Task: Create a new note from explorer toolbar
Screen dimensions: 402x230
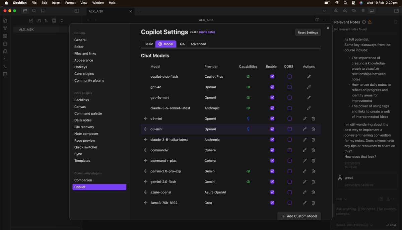Action: pyautogui.click(x=31, y=20)
